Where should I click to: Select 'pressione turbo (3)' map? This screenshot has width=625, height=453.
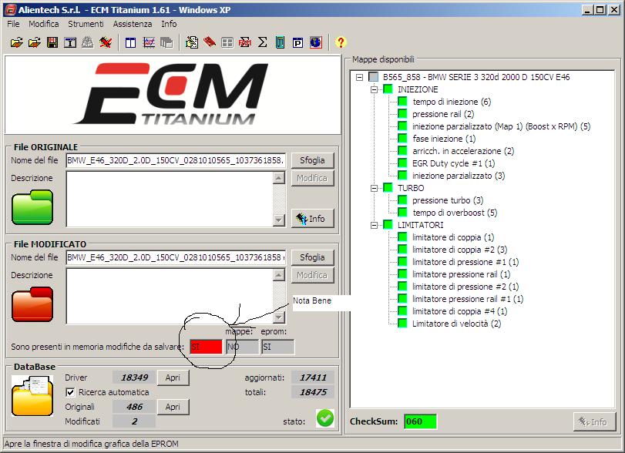tap(448, 200)
